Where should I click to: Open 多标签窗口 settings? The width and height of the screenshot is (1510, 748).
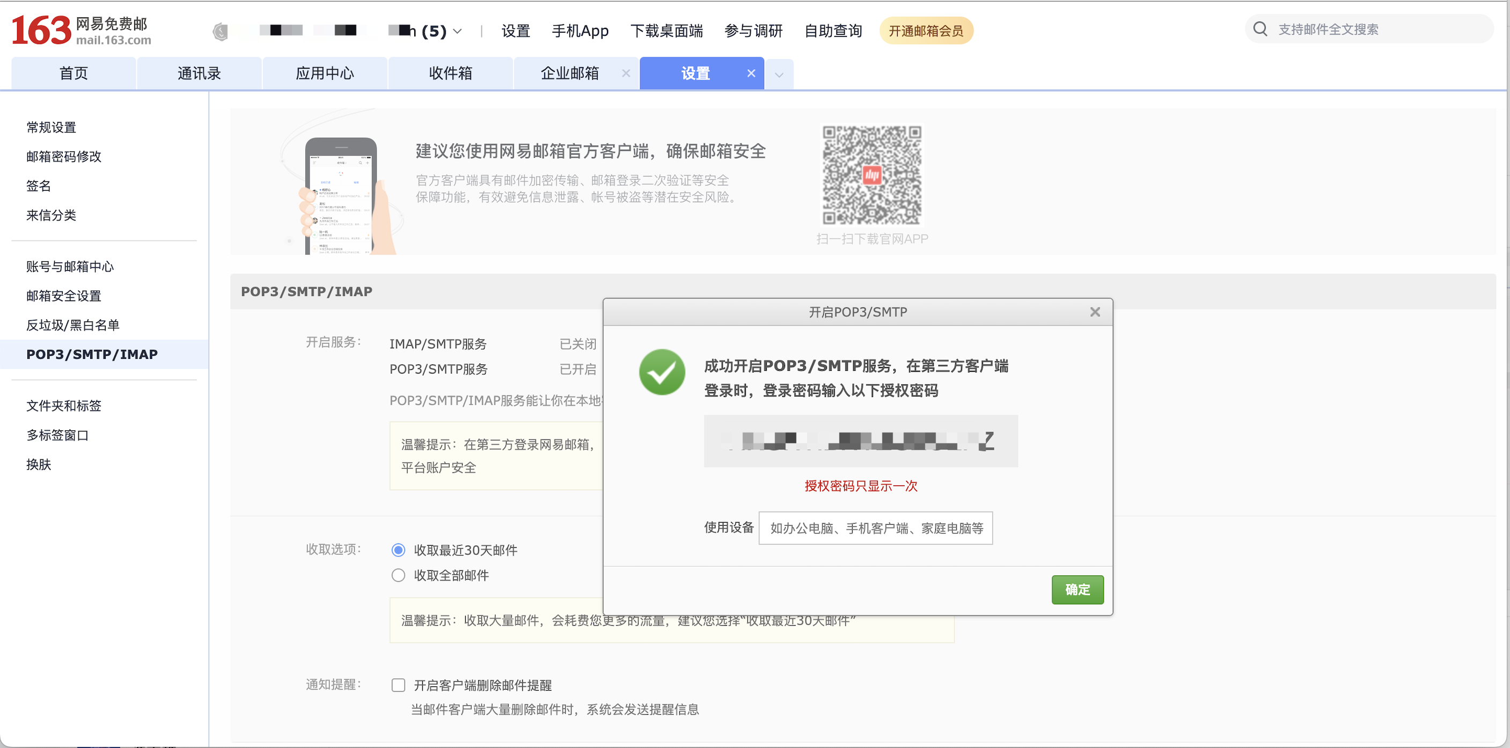tap(57, 435)
